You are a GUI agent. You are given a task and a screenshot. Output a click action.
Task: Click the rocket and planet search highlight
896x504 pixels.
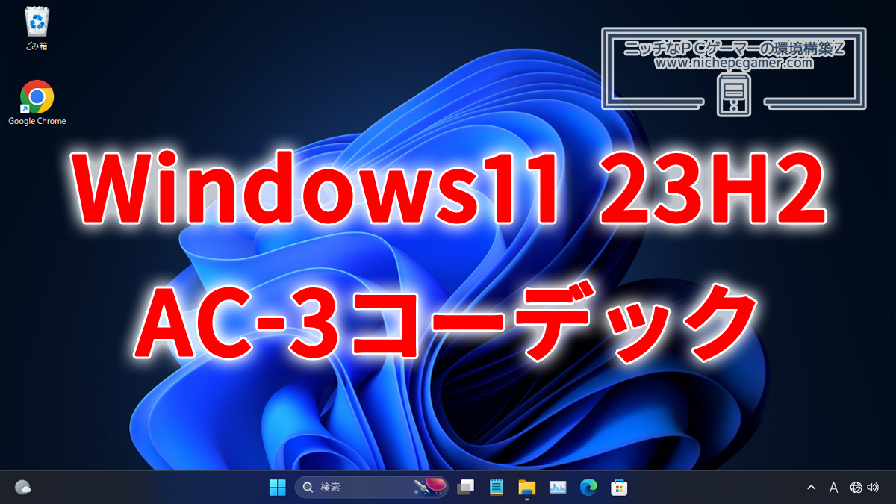click(430, 487)
